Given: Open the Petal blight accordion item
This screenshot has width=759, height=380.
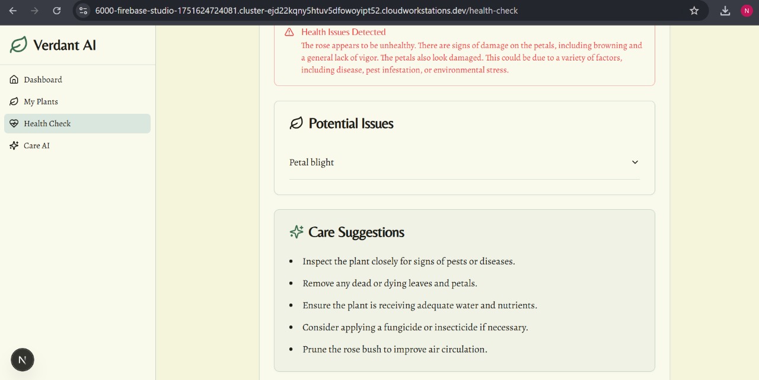Looking at the screenshot, I should point(312,162).
